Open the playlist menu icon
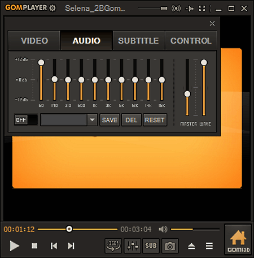Screen dimensions: 254x258 pyautogui.click(x=209, y=246)
